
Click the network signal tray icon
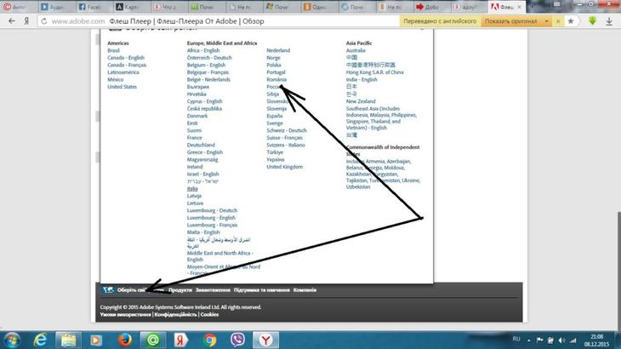(x=573, y=340)
